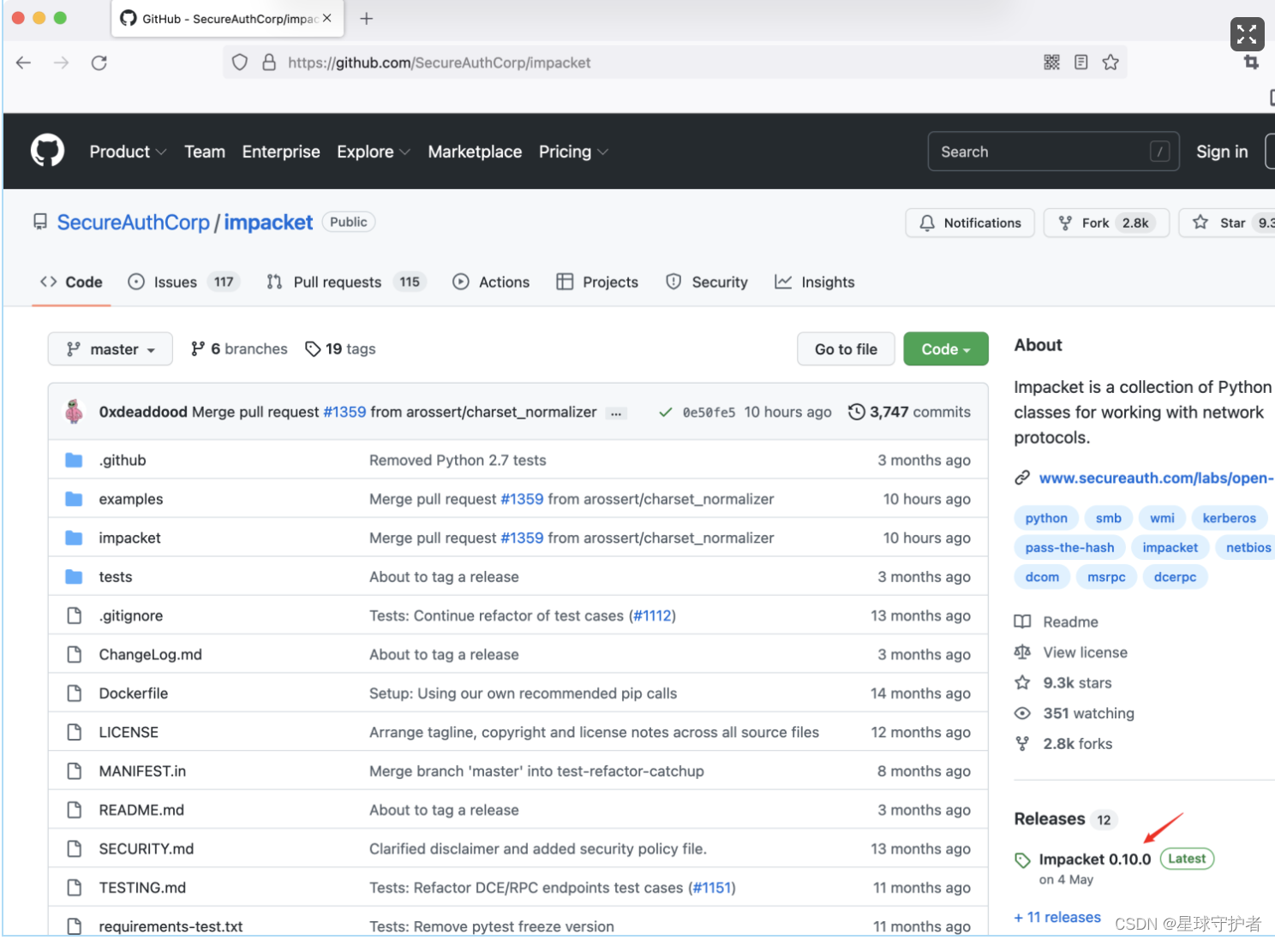
Task: Click the Star button
Action: (1226, 223)
